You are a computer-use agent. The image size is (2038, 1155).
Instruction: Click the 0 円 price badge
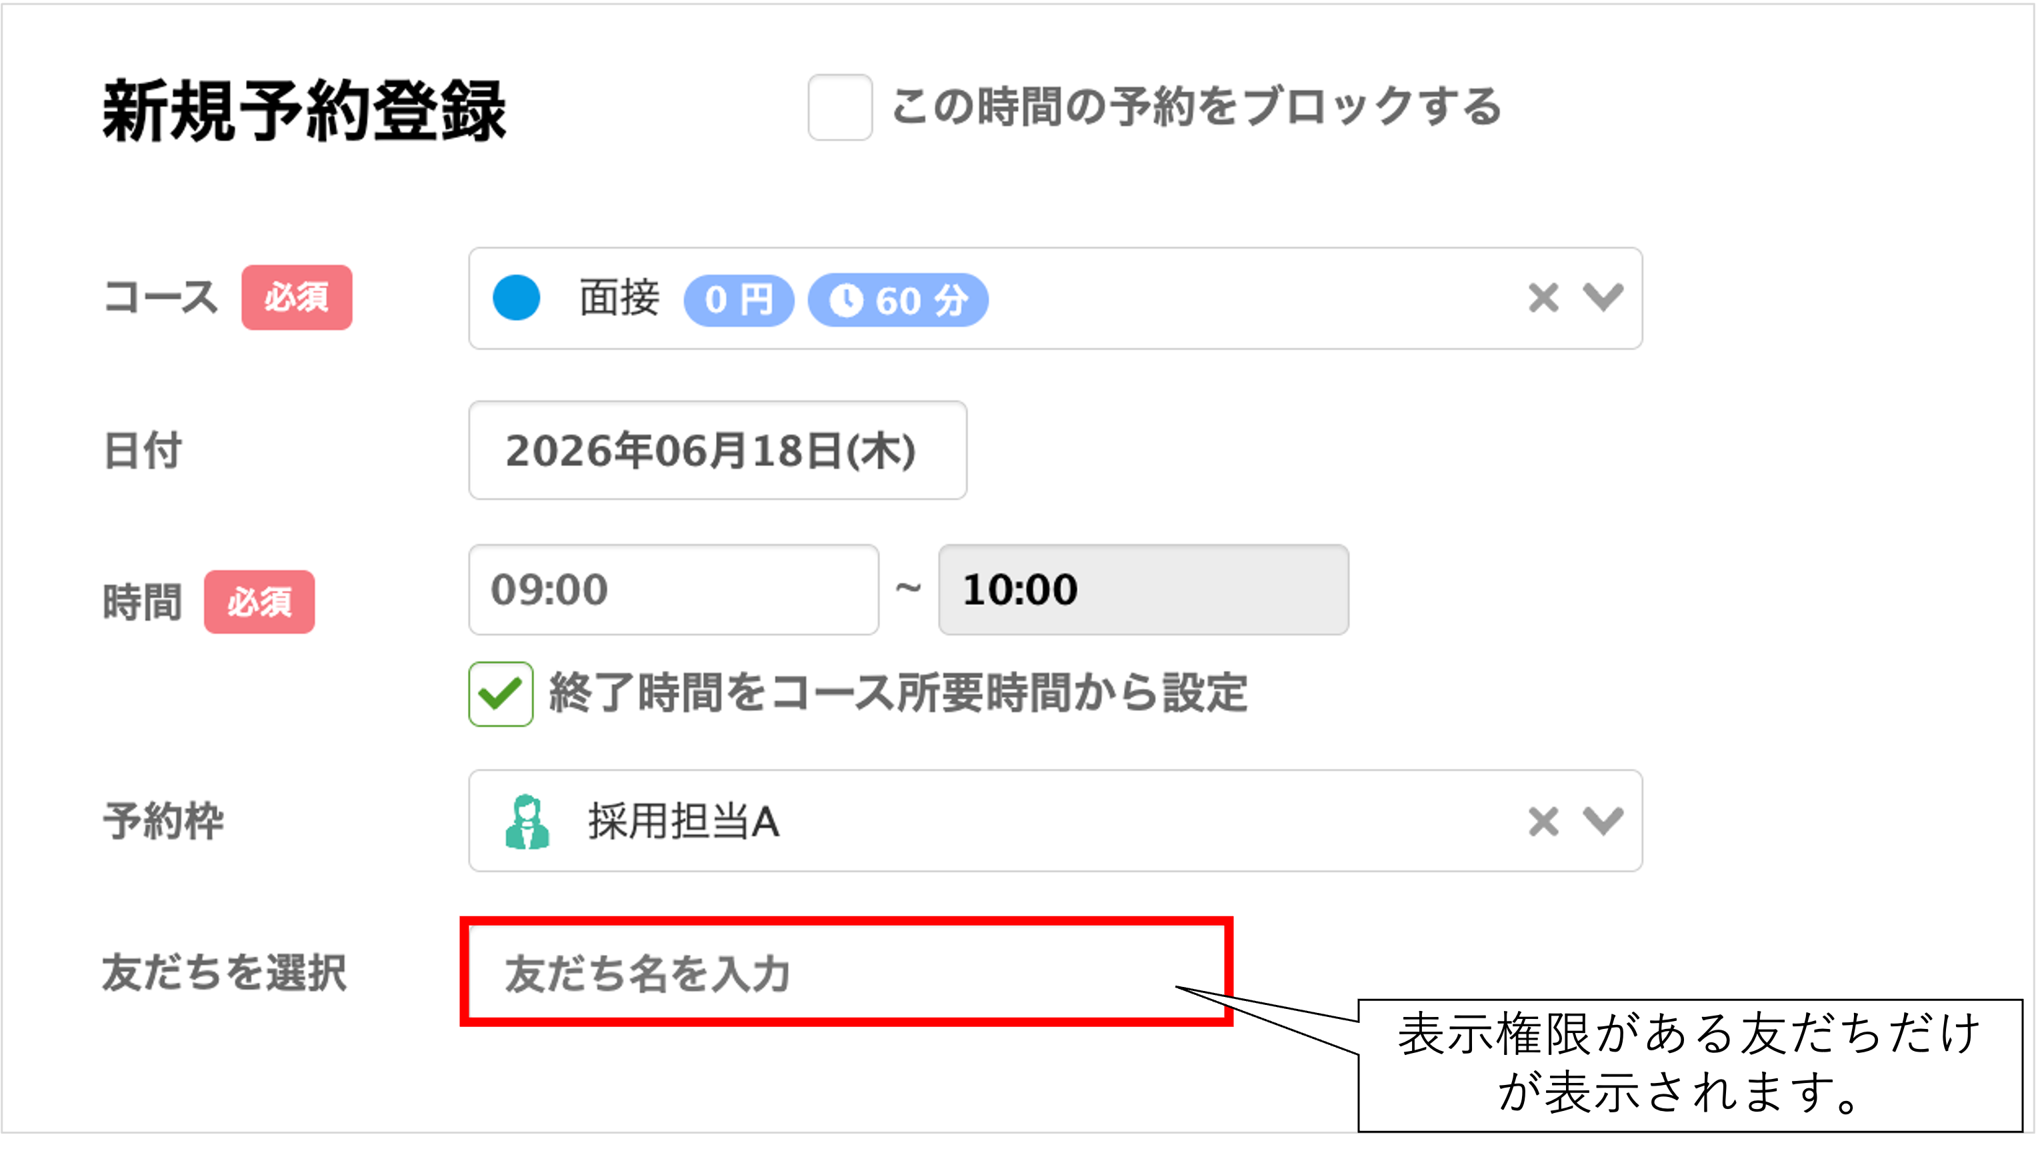point(739,300)
